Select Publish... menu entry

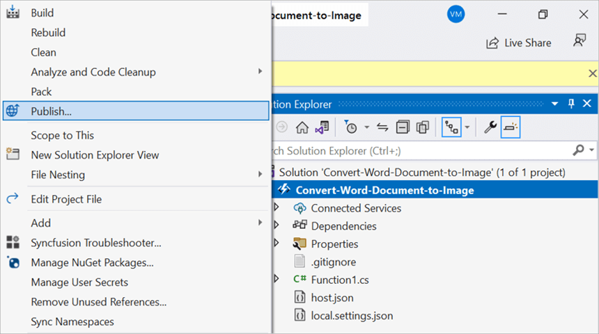click(136, 111)
